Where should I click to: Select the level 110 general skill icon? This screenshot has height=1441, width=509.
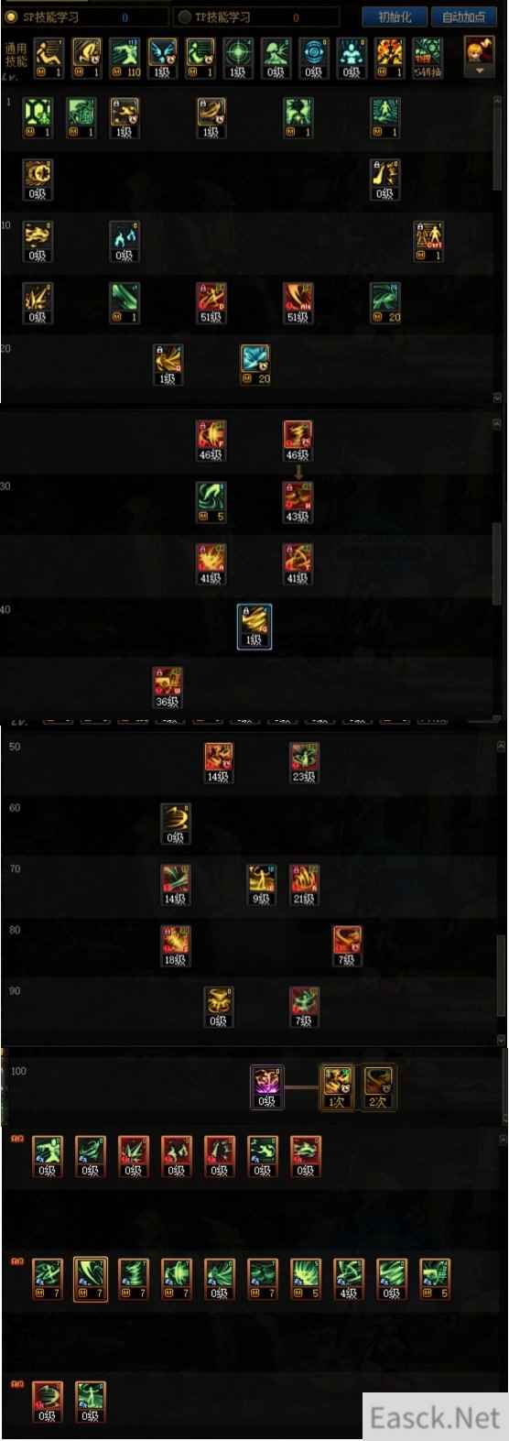pyautogui.click(x=125, y=58)
